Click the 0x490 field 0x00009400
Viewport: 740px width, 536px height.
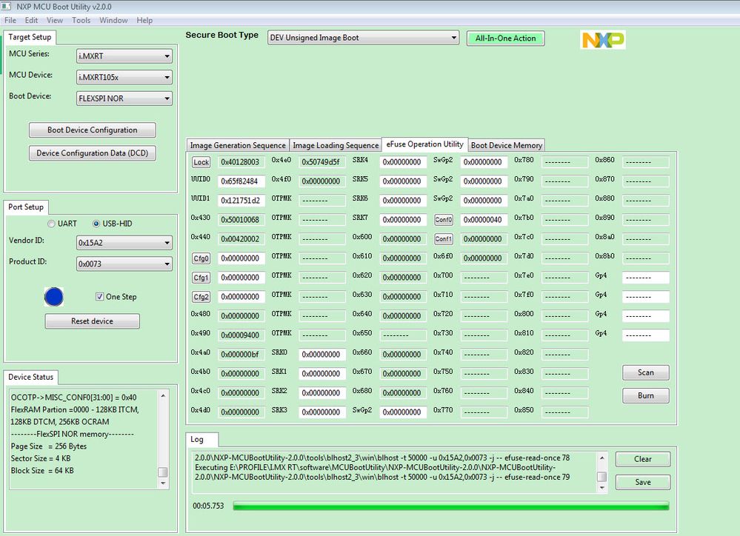(x=241, y=335)
